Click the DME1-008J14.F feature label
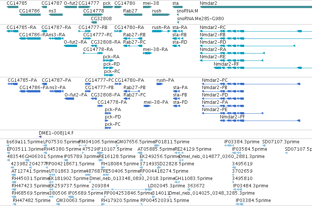 pos(56,133)
